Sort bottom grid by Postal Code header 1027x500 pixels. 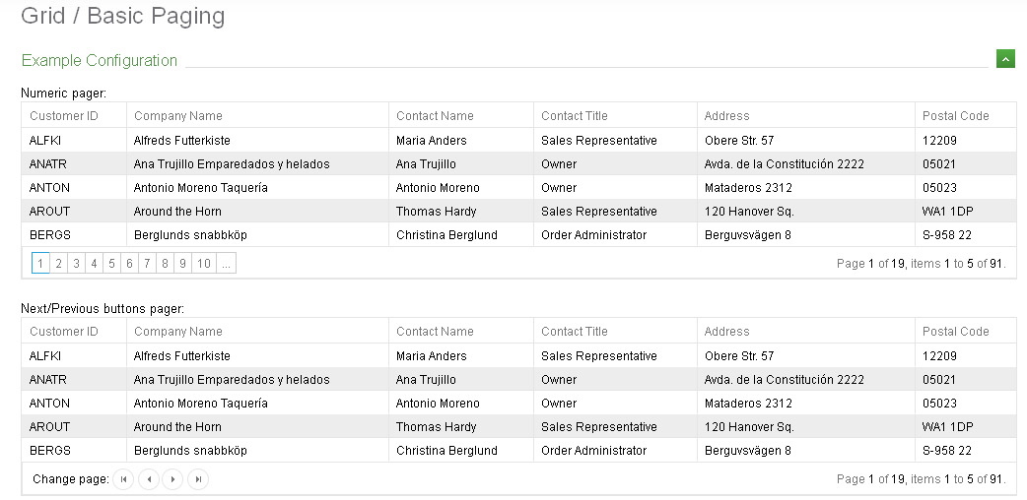click(x=955, y=332)
